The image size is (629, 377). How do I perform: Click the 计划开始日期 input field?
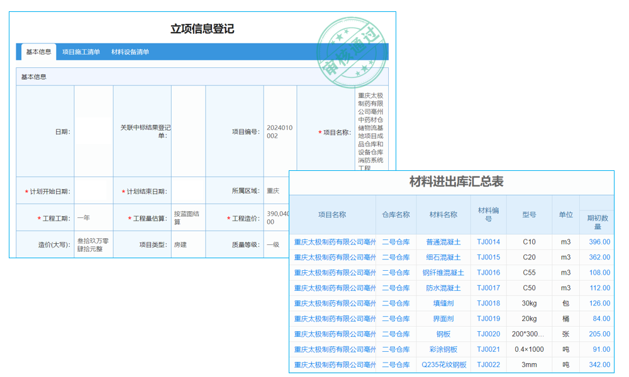(93, 190)
